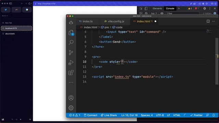Reload the browser page

click(29, 3)
